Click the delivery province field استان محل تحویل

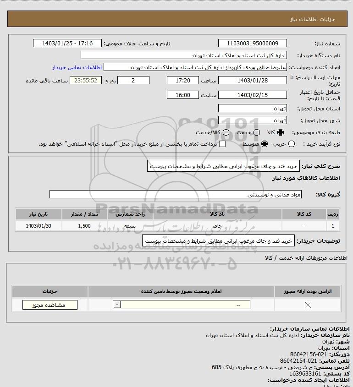[253, 109]
